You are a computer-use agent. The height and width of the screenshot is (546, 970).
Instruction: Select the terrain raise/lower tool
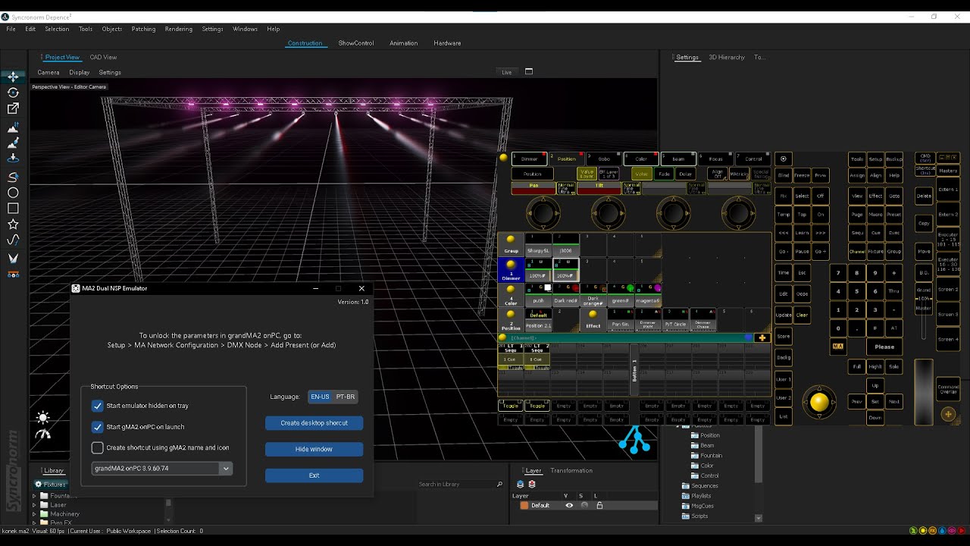pyautogui.click(x=13, y=127)
